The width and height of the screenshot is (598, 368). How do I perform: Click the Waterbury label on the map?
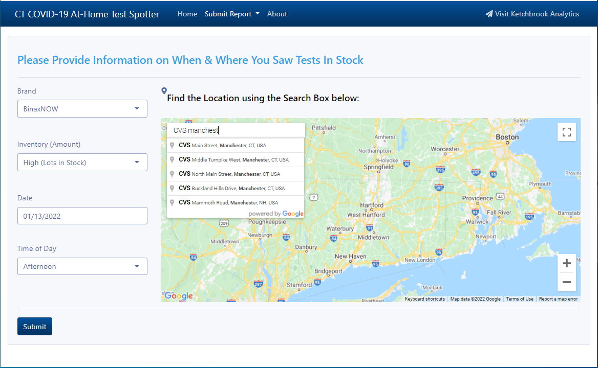(340, 228)
